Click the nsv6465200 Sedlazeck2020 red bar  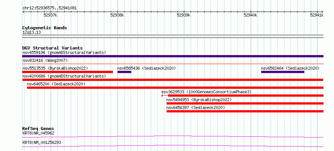(175, 88)
